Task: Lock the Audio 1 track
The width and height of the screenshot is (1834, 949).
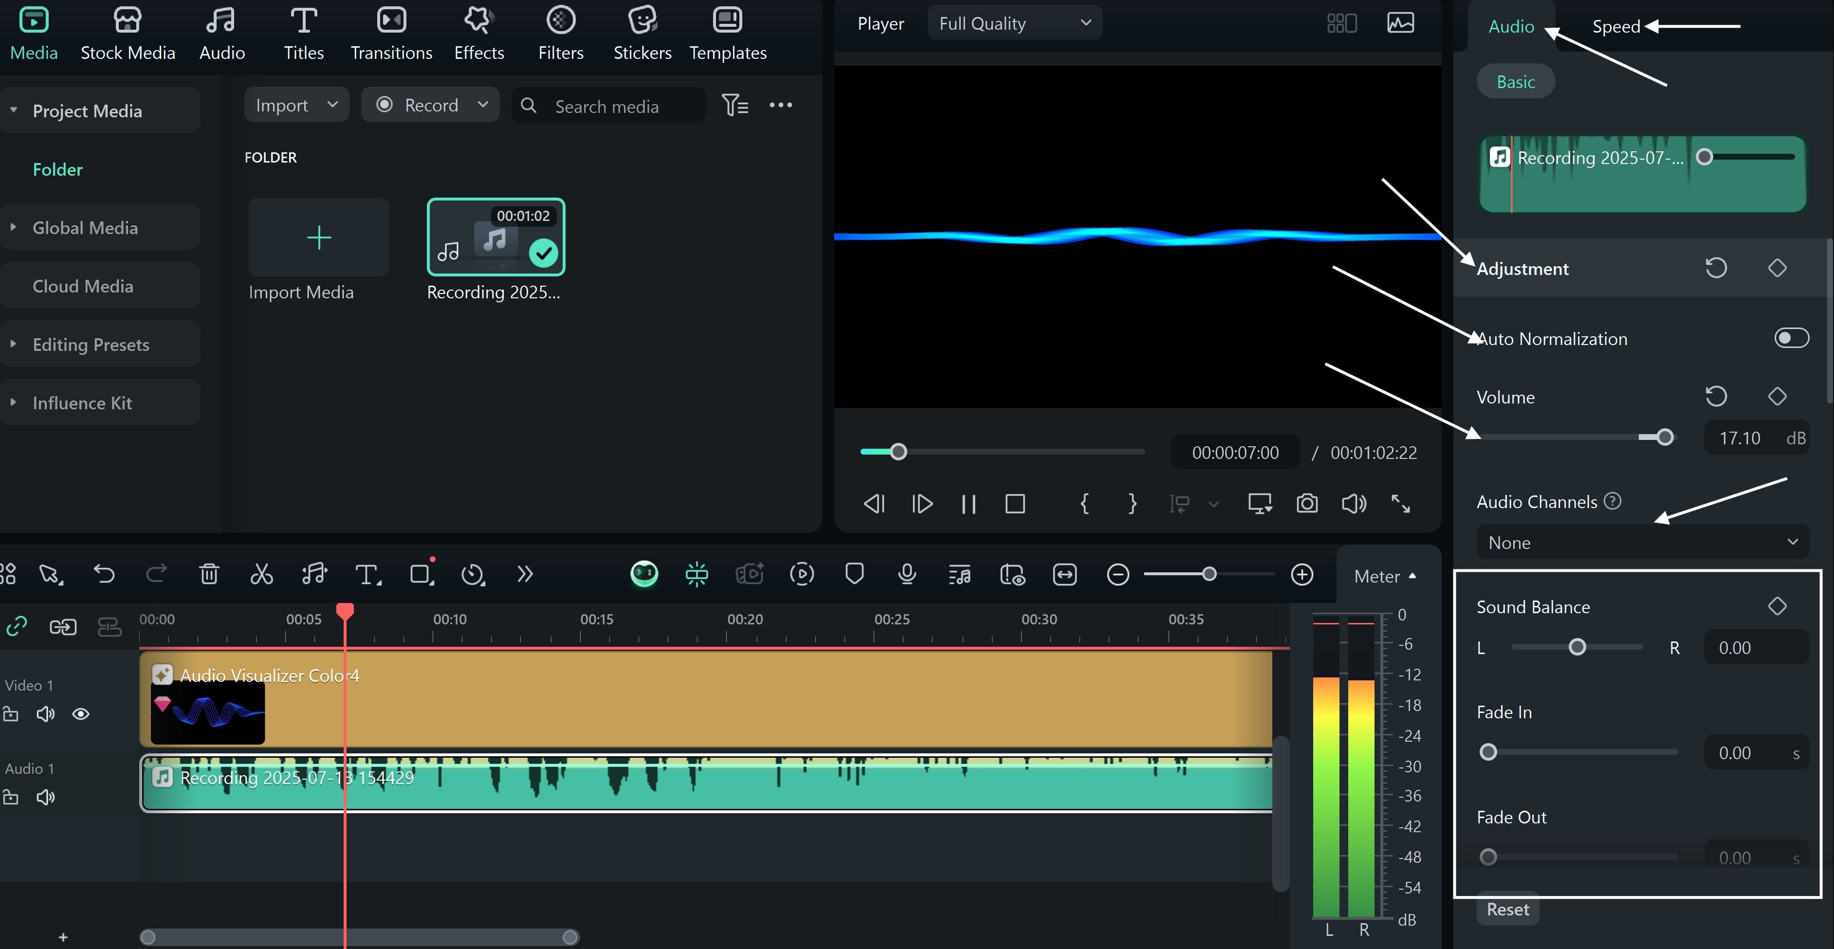Action: pos(11,797)
